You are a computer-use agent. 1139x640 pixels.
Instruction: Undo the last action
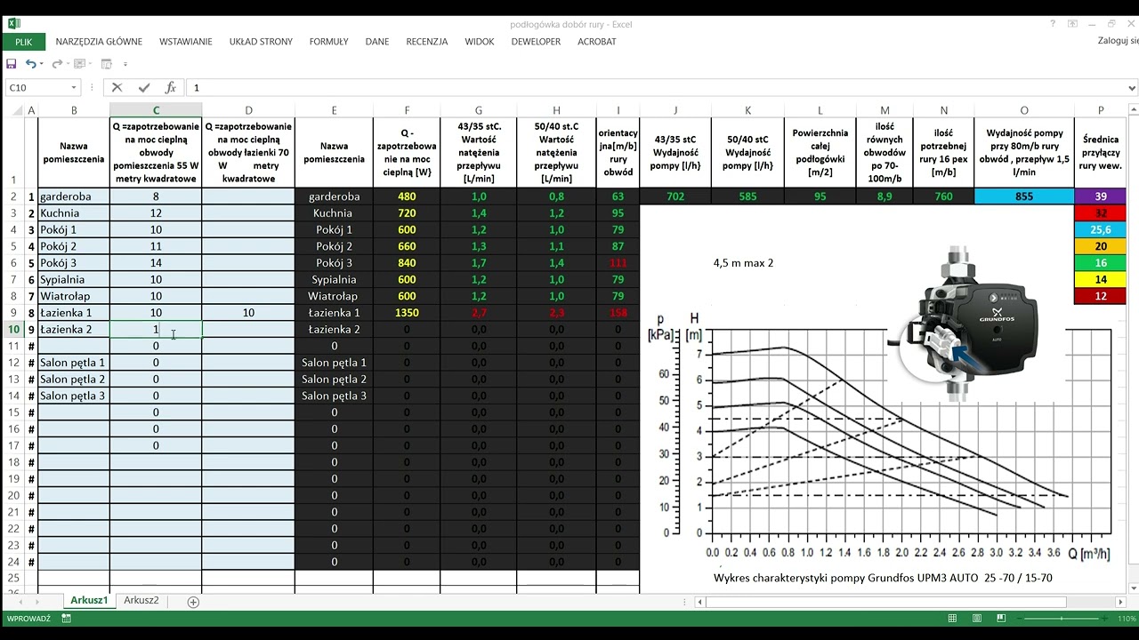[30, 64]
